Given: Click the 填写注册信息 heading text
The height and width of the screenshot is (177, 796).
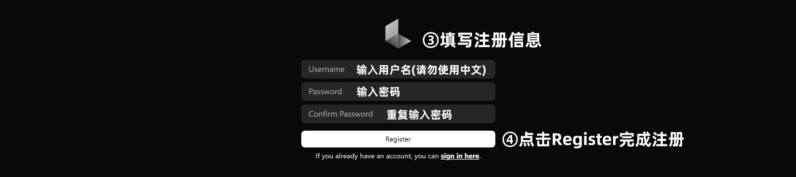Looking at the screenshot, I should click(x=491, y=40).
